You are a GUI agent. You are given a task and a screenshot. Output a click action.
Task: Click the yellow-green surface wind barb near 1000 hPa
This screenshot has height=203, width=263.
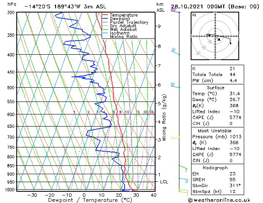tap(183, 193)
